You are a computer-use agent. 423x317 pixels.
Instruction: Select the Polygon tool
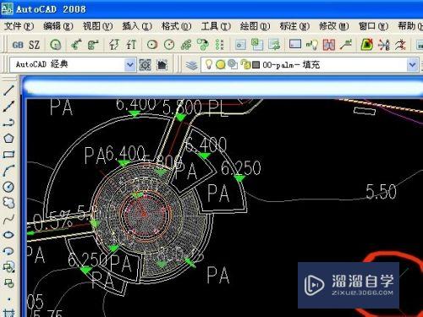click(8, 139)
